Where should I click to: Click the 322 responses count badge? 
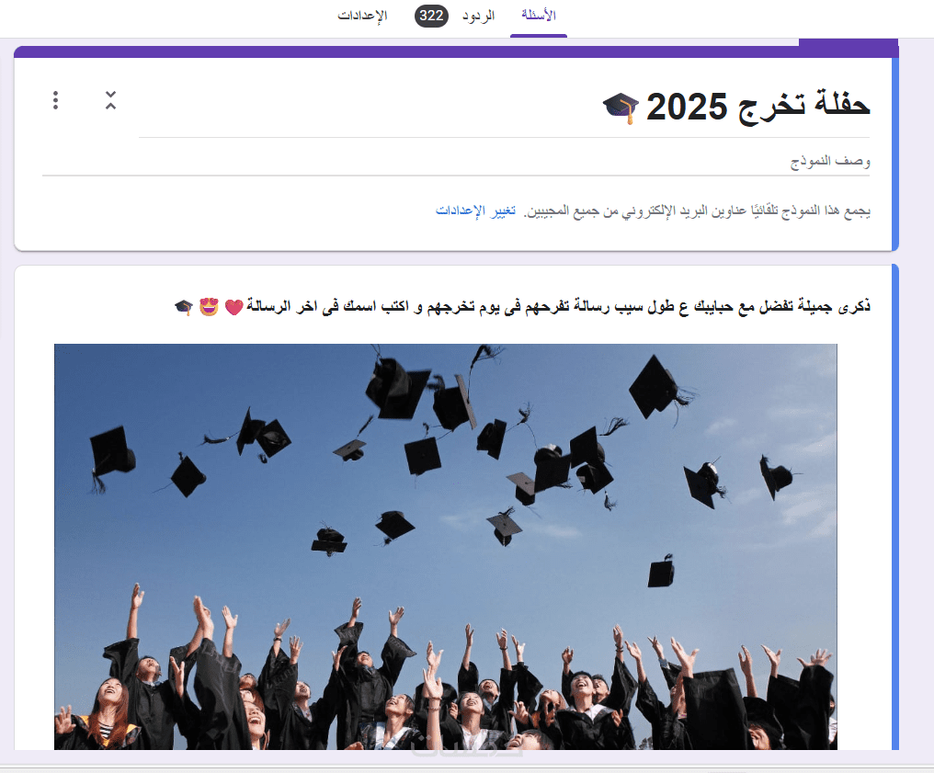431,16
